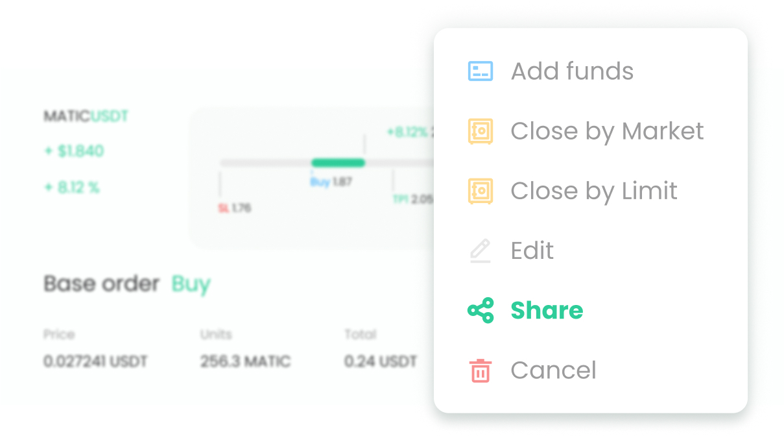Select the Edit menu label
This screenshot has width=784, height=438.
[532, 250]
